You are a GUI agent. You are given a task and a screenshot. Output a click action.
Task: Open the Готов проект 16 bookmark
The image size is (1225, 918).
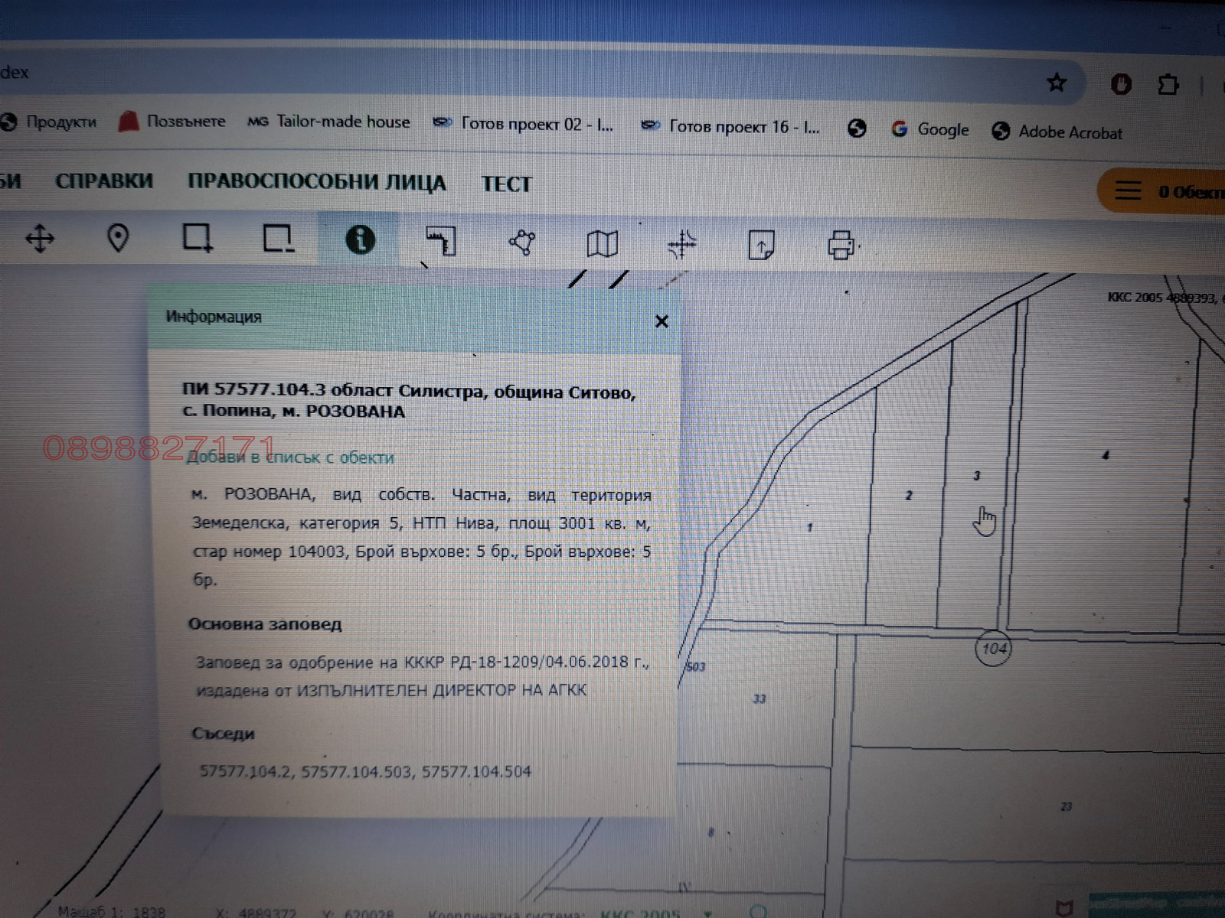pyautogui.click(x=730, y=126)
